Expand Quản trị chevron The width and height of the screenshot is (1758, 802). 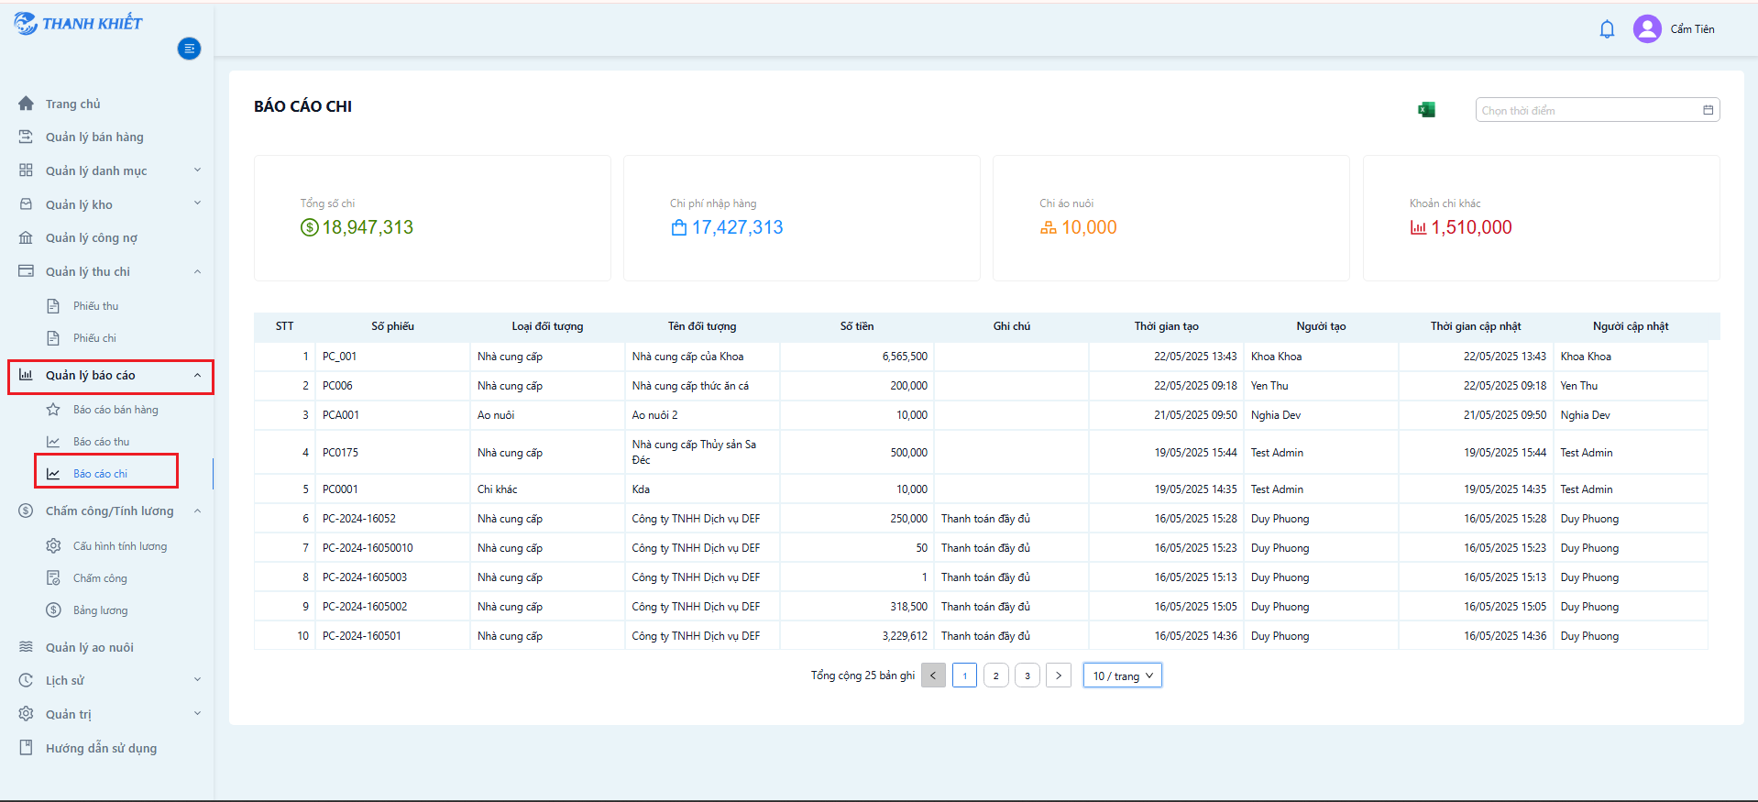197,713
